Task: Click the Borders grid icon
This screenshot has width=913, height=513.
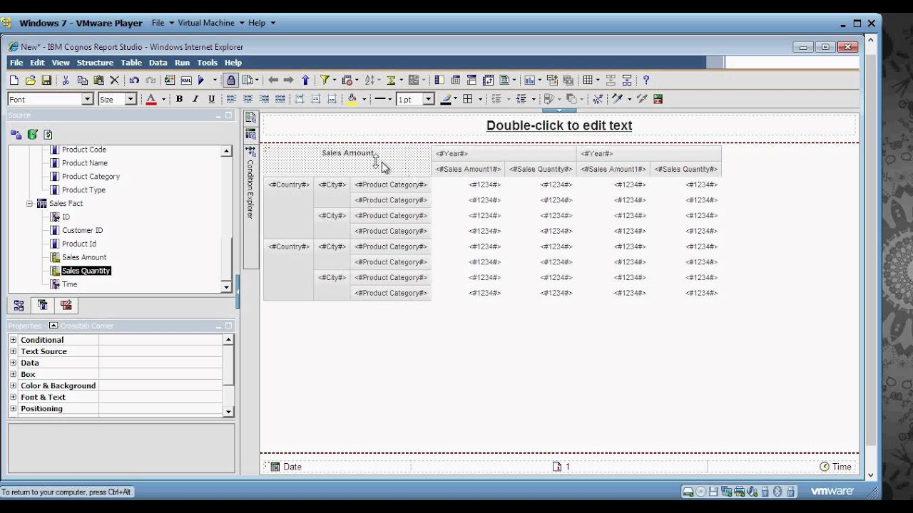Action: 468,99
